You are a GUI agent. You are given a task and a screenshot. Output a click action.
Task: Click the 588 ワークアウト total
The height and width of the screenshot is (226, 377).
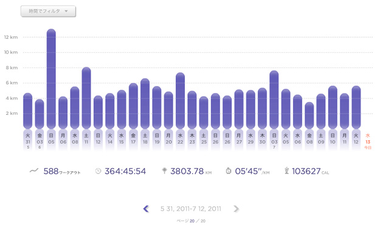pos(62,171)
